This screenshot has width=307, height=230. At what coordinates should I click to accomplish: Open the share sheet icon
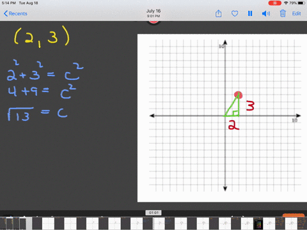point(218,13)
